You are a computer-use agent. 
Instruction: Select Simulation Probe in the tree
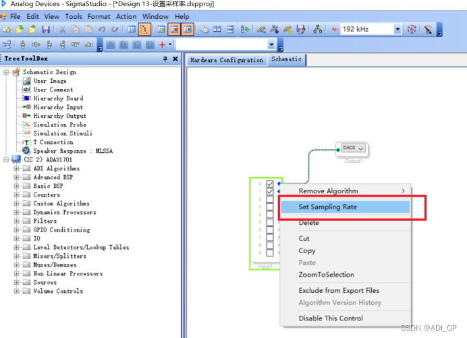(59, 125)
